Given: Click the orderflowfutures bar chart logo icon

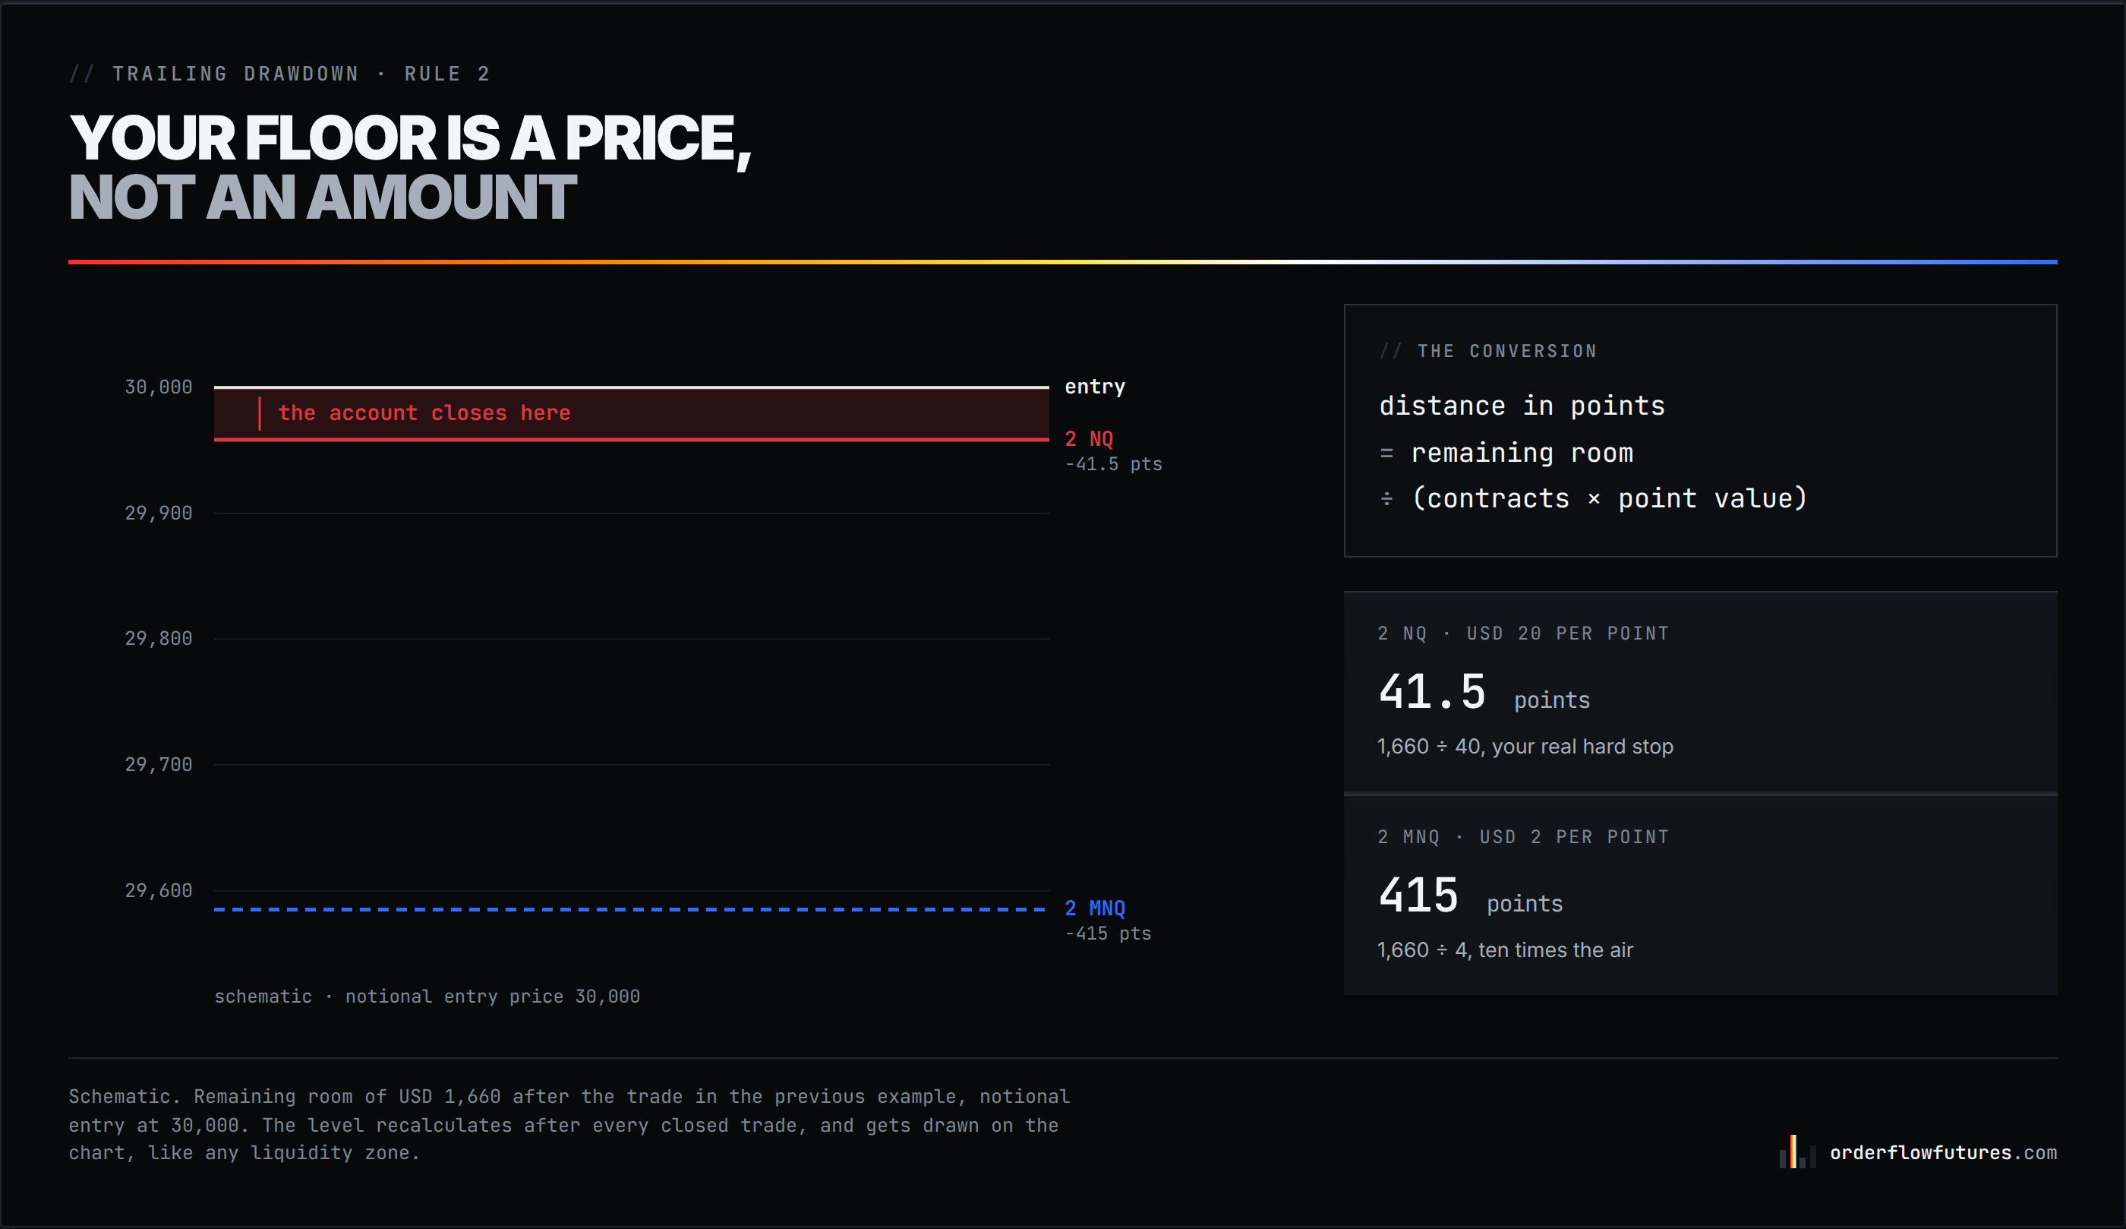Looking at the screenshot, I should [x=1798, y=1152].
